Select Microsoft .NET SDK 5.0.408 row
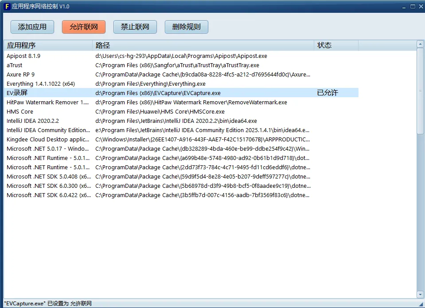The height and width of the screenshot is (308, 425). click(181, 176)
